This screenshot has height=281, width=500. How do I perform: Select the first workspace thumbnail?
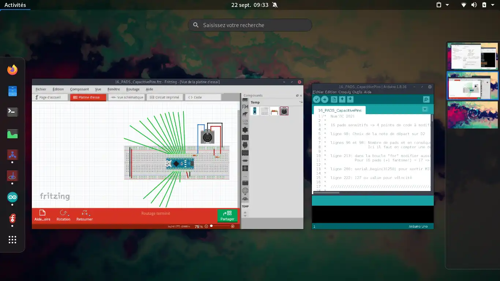pyautogui.click(x=473, y=56)
